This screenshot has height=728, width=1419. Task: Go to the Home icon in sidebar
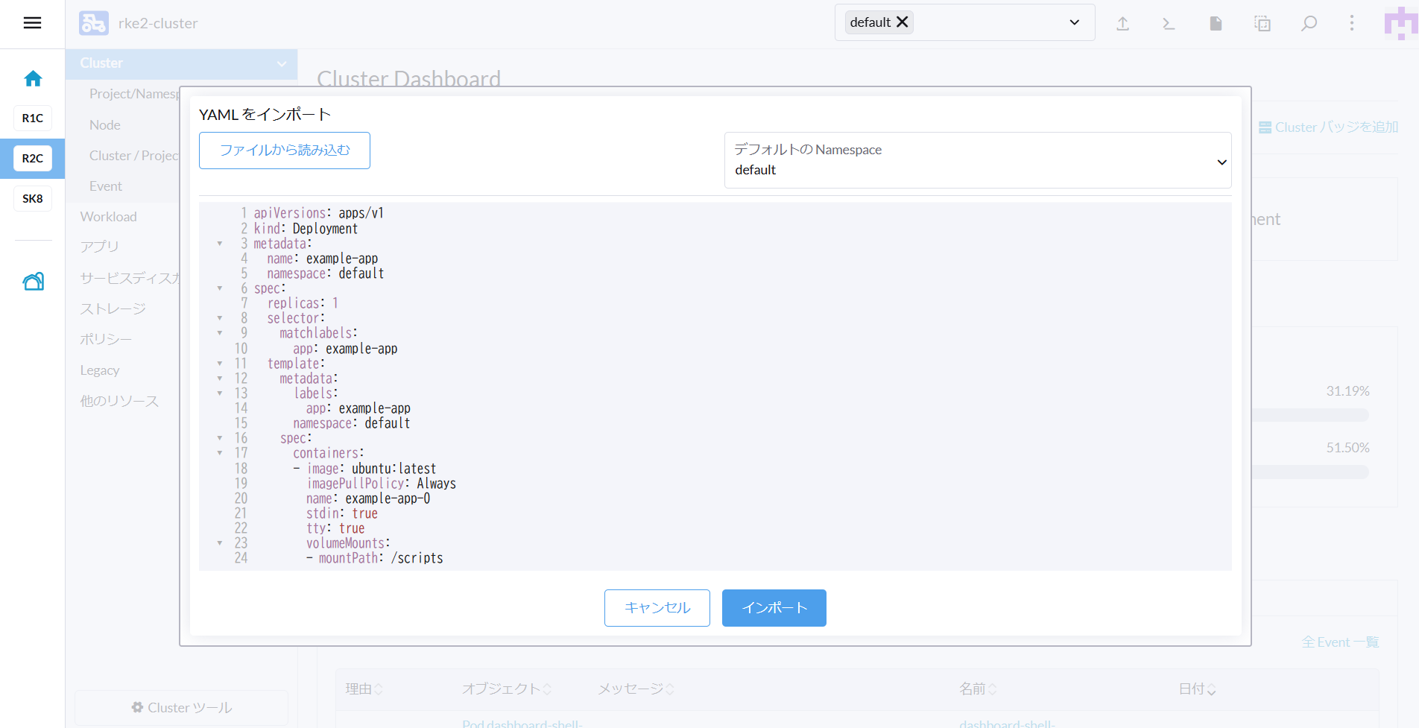tap(33, 78)
